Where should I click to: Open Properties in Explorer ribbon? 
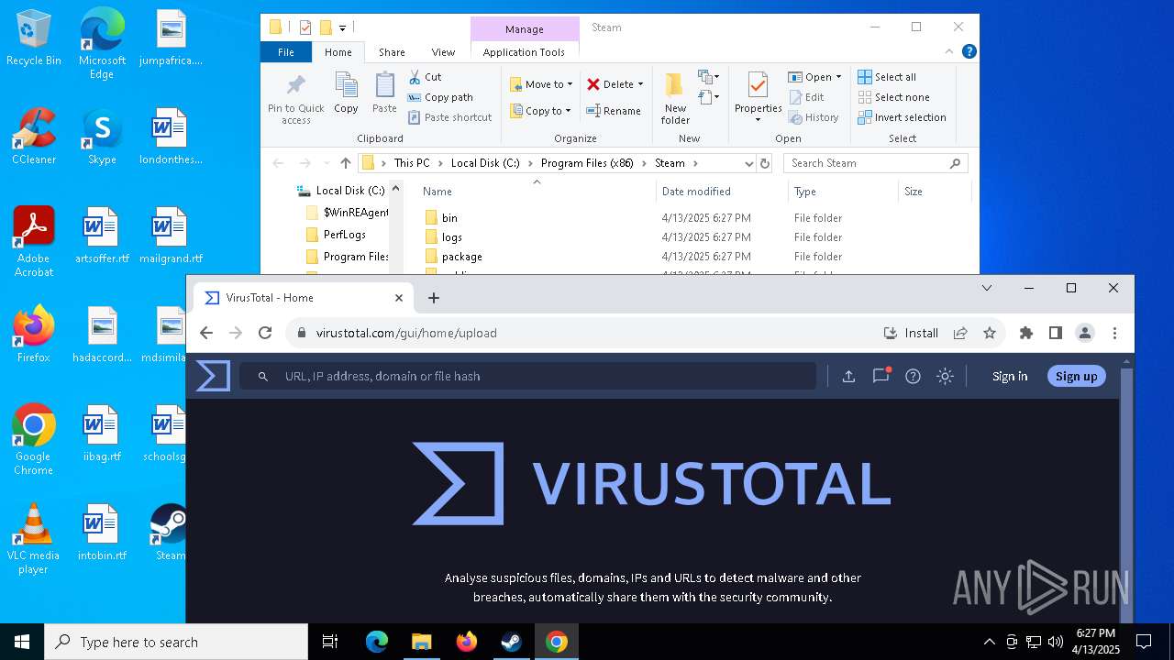click(758, 99)
